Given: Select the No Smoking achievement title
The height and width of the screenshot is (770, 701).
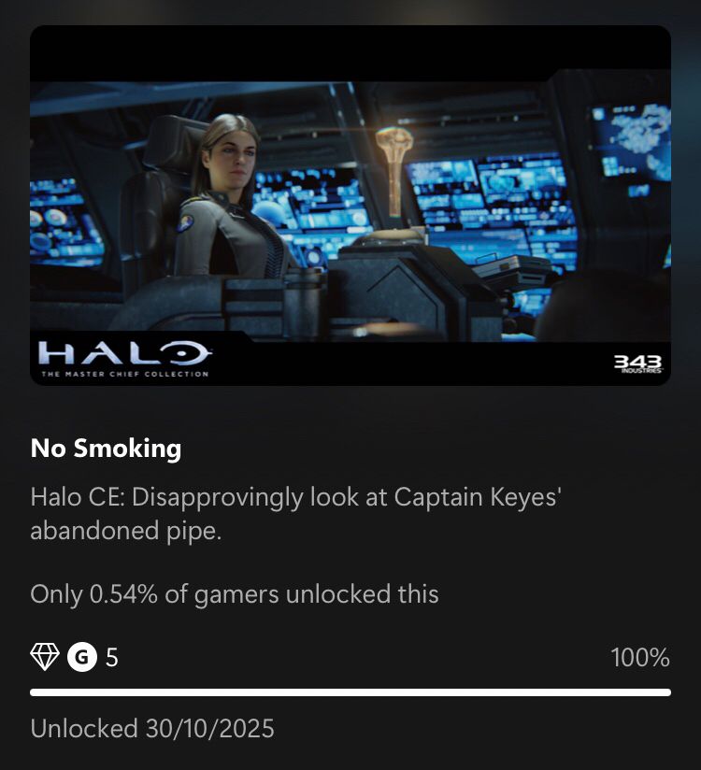Looking at the screenshot, I should tap(107, 449).
